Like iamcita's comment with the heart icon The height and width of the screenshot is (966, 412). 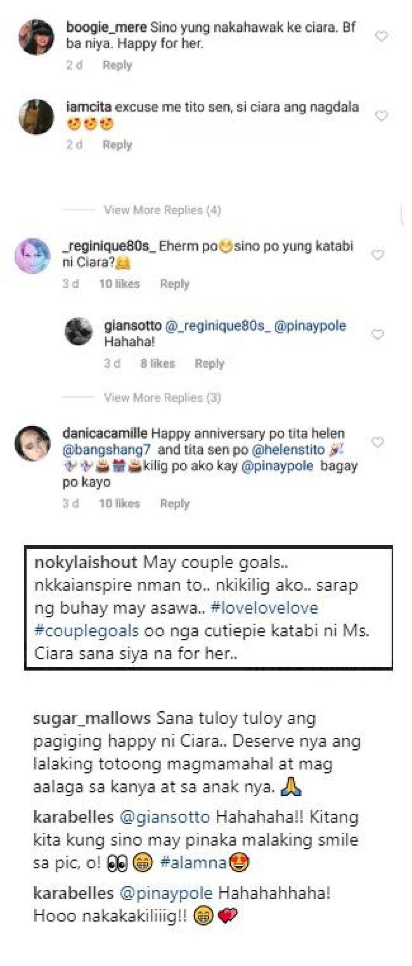click(382, 115)
